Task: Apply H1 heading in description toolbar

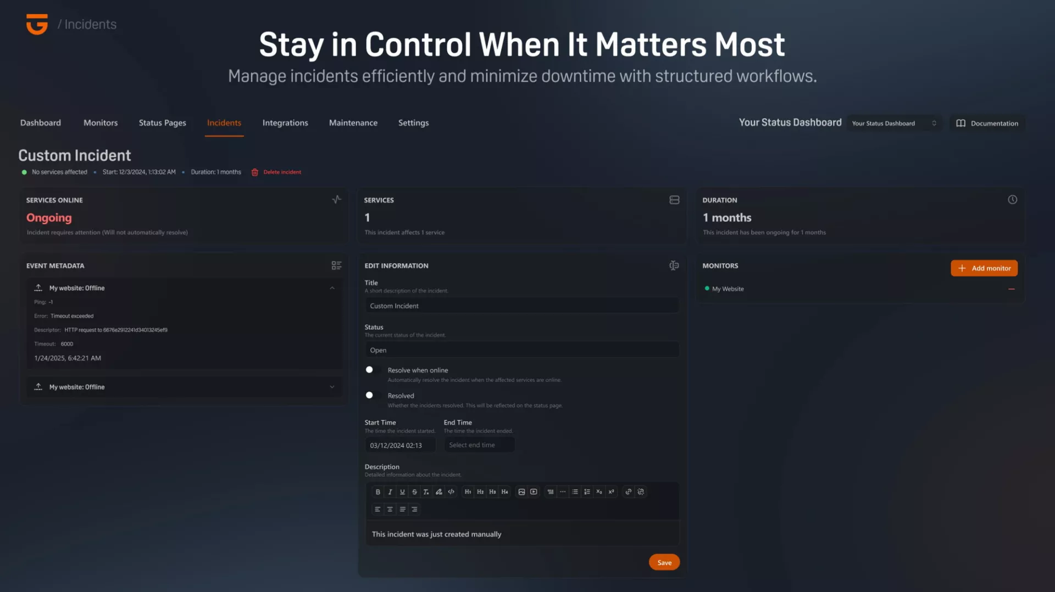Action: (468, 492)
